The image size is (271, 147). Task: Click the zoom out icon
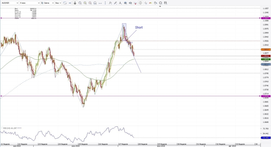pos(90,3)
